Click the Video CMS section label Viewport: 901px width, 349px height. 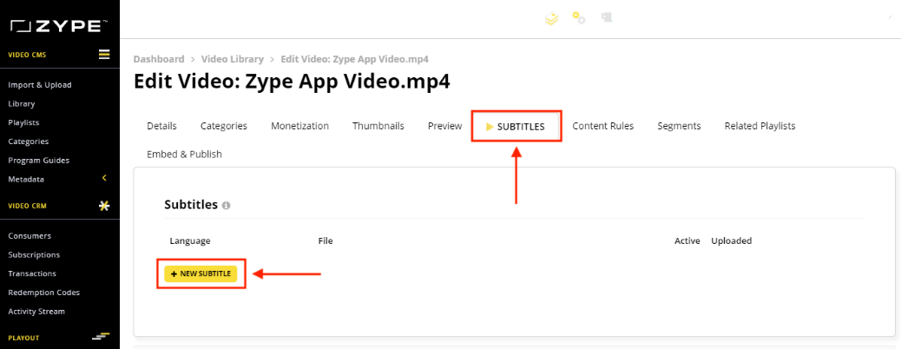tap(27, 56)
